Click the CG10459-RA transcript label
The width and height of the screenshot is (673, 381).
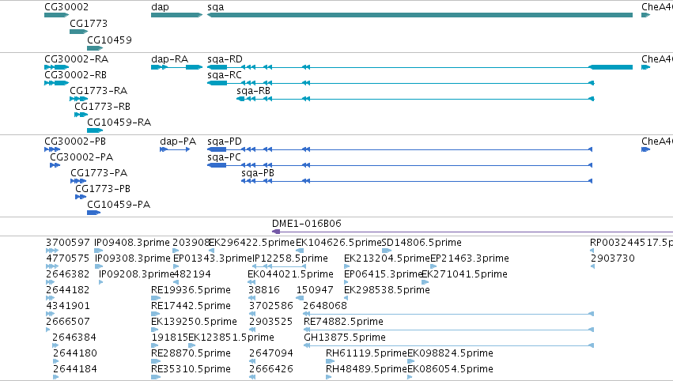(119, 123)
